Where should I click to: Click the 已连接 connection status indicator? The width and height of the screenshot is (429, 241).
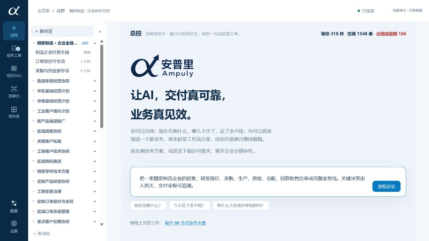[x=366, y=11]
